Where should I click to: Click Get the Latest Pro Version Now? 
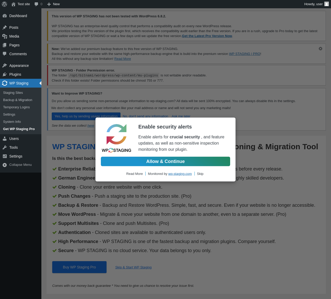pos(207,36)
